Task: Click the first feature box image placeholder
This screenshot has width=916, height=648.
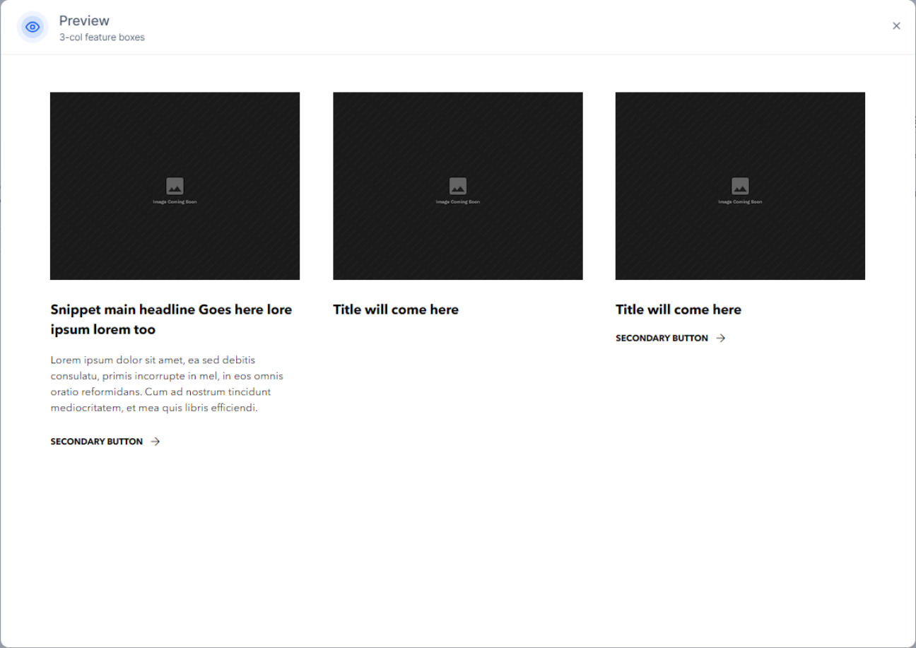Action: (x=175, y=186)
